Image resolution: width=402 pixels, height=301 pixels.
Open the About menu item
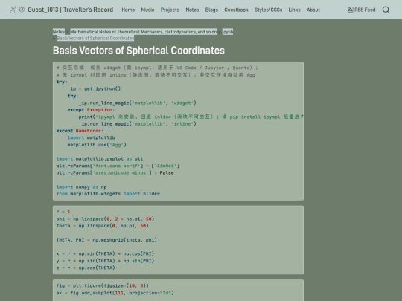click(x=313, y=10)
